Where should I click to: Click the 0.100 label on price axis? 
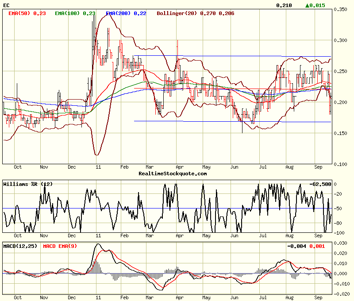pos(340,164)
